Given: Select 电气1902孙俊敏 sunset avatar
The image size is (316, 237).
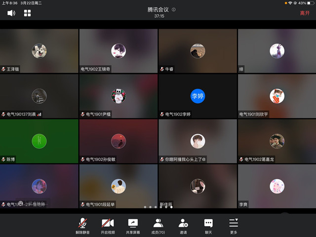Looking at the screenshot, I should pyautogui.click(x=118, y=141).
